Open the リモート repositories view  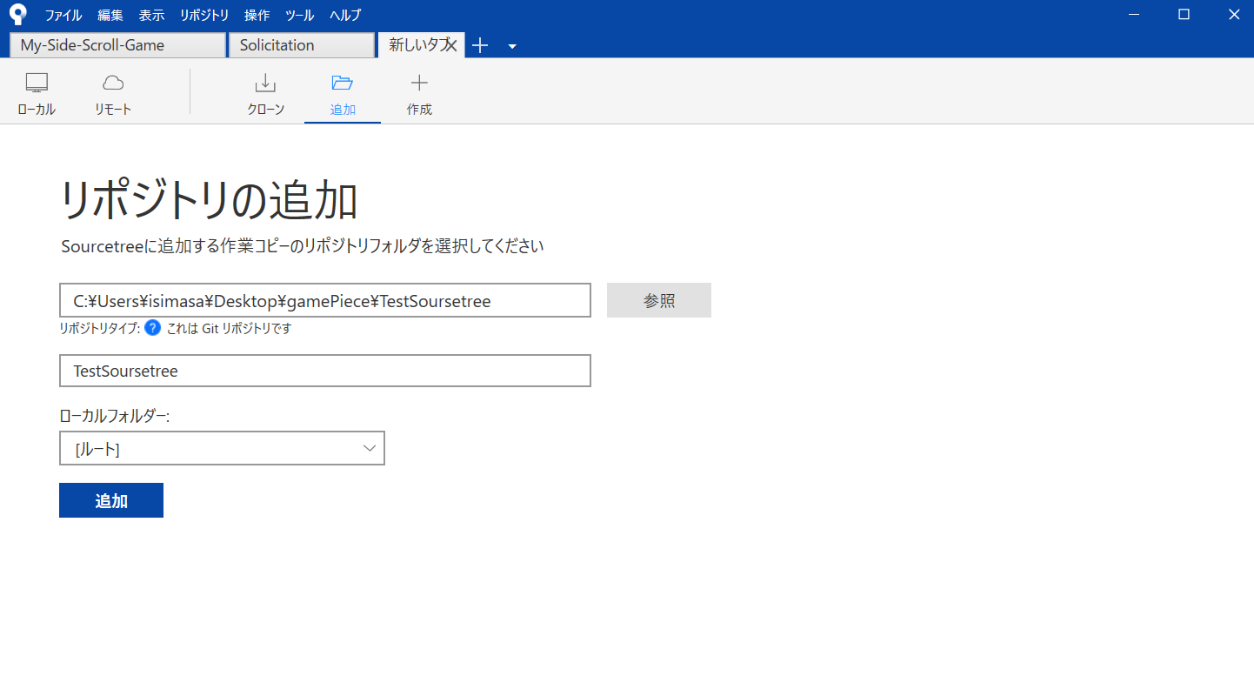click(113, 95)
